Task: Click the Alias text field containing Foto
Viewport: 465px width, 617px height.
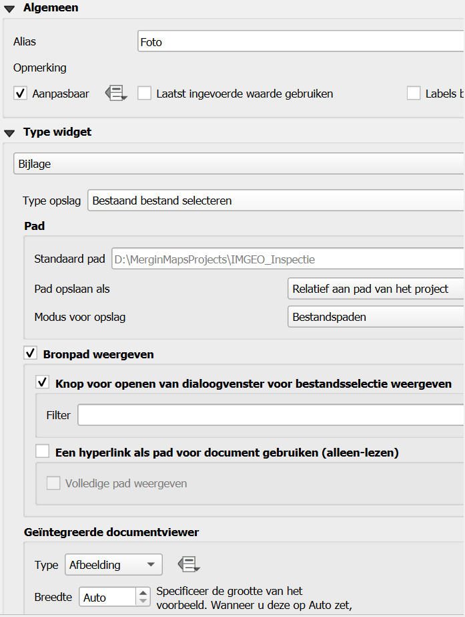Action: pos(300,41)
